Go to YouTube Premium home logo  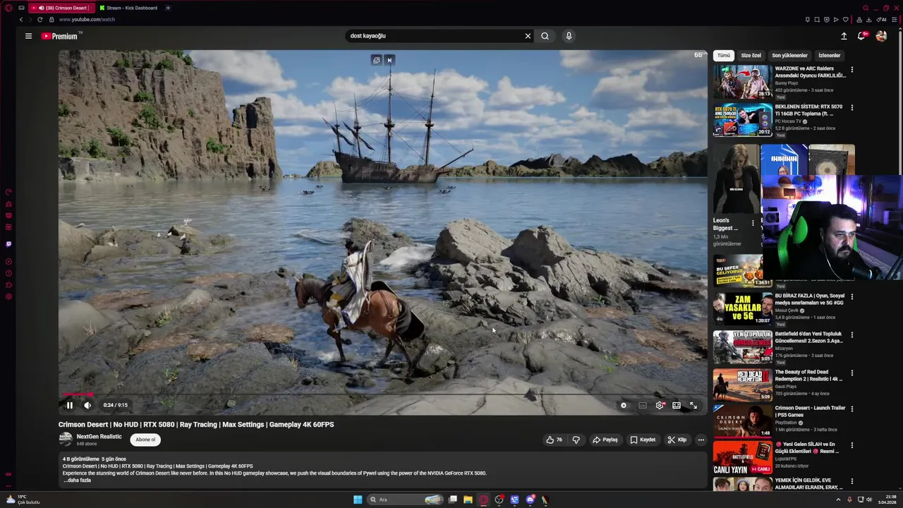61,36
